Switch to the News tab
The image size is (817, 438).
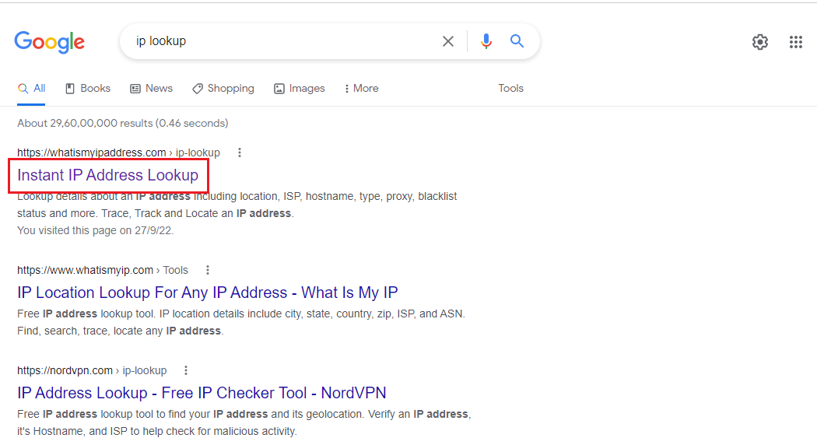pos(152,89)
